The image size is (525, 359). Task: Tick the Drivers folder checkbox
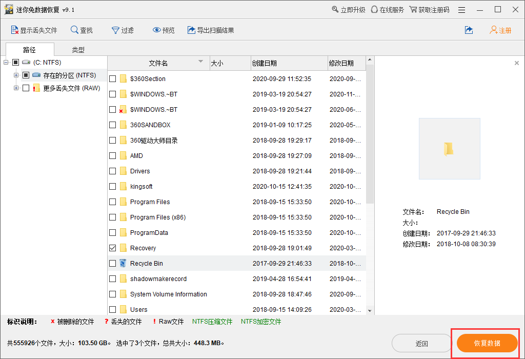click(x=113, y=171)
